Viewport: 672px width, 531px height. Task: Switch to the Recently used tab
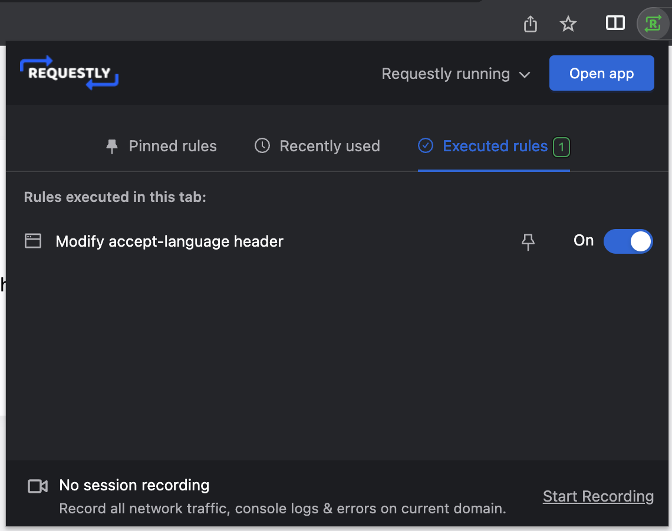coord(317,147)
